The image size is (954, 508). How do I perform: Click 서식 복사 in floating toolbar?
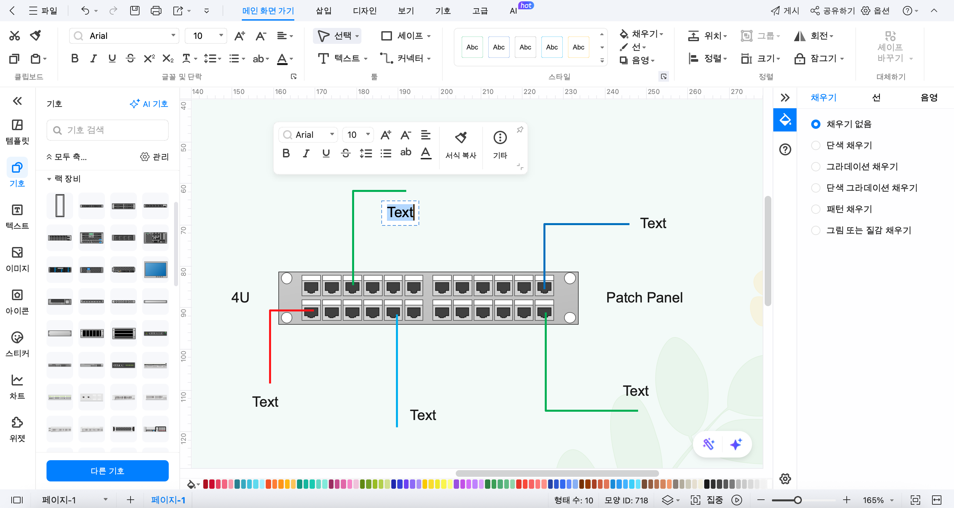461,145
